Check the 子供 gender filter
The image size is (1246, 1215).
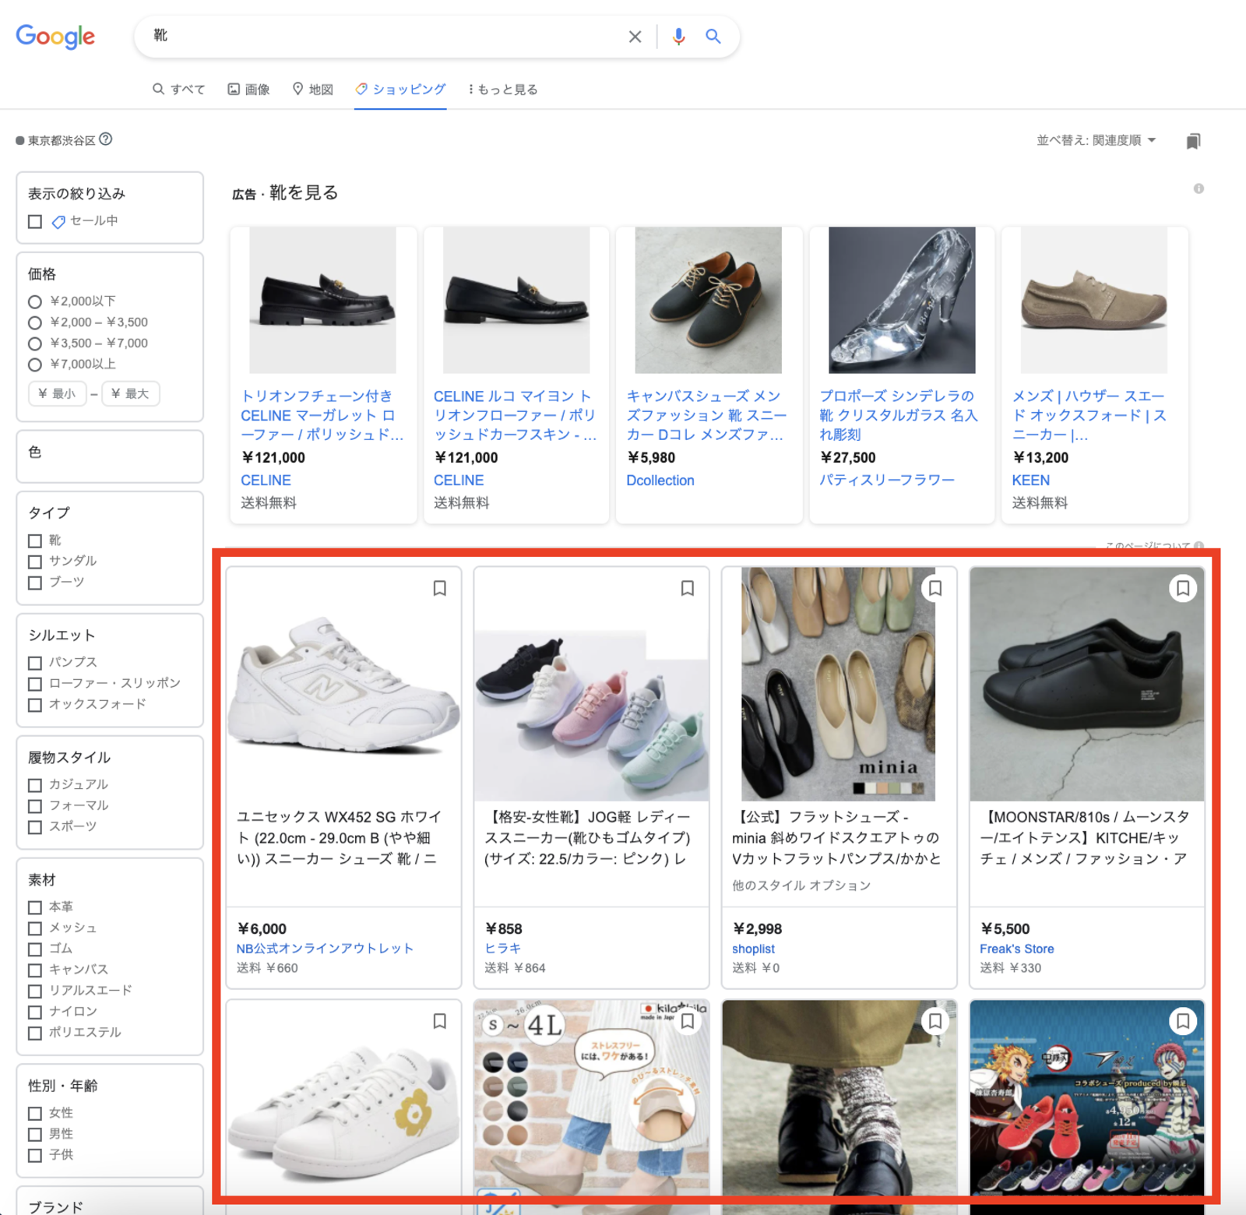coord(35,1156)
